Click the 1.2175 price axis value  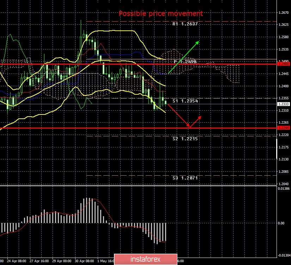[284, 147]
